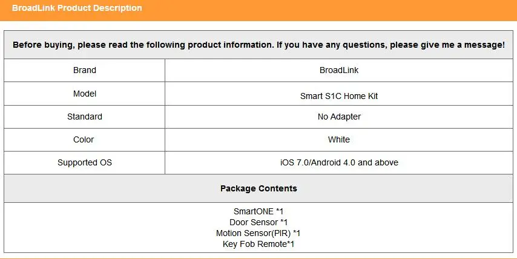Click the 'White' color value cell

pos(339,139)
